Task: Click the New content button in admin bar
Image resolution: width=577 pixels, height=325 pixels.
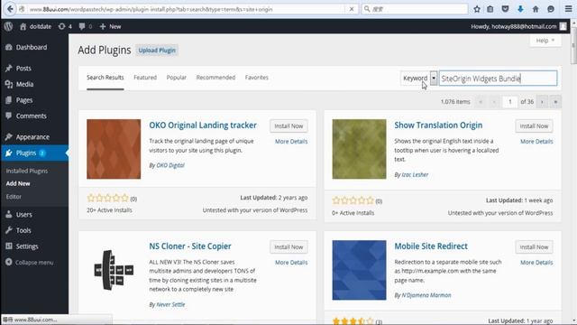Action: (x=110, y=26)
